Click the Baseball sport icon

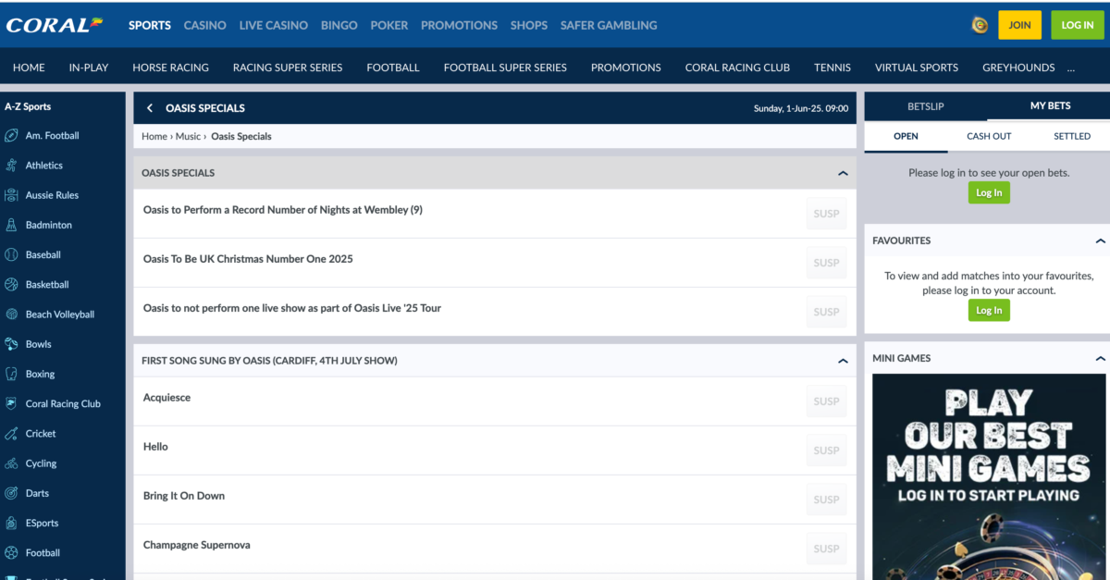(11, 254)
